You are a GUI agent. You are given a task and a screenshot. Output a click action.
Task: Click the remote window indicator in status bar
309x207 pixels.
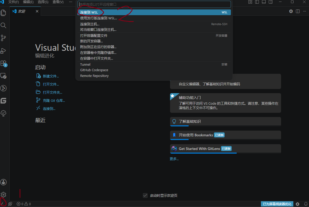click(x=2, y=204)
